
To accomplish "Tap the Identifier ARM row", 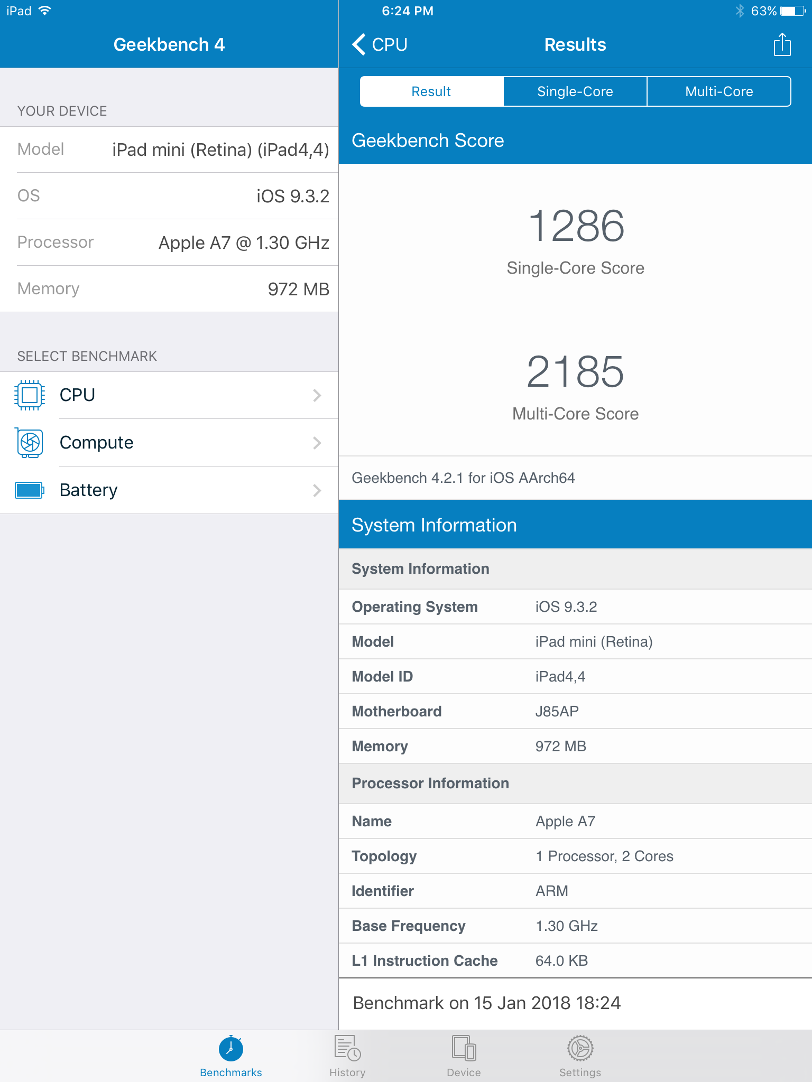I will click(575, 891).
